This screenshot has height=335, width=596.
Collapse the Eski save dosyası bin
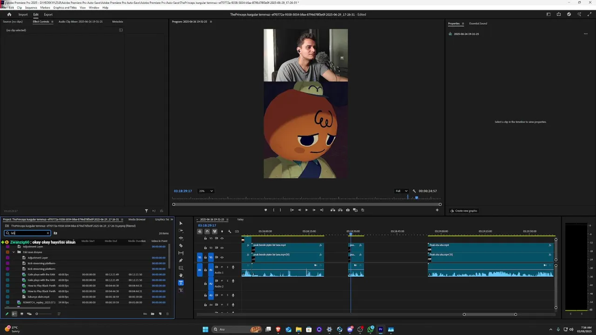point(14,252)
